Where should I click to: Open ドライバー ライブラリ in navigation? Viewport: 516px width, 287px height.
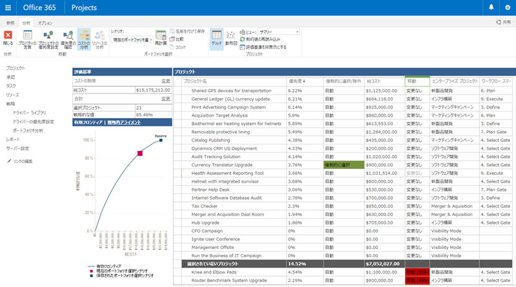[x=29, y=113]
